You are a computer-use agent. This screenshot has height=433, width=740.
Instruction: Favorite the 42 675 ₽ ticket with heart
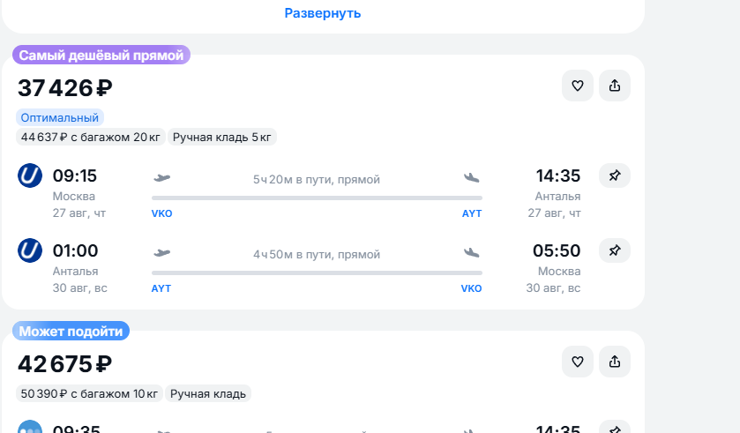pyautogui.click(x=577, y=362)
